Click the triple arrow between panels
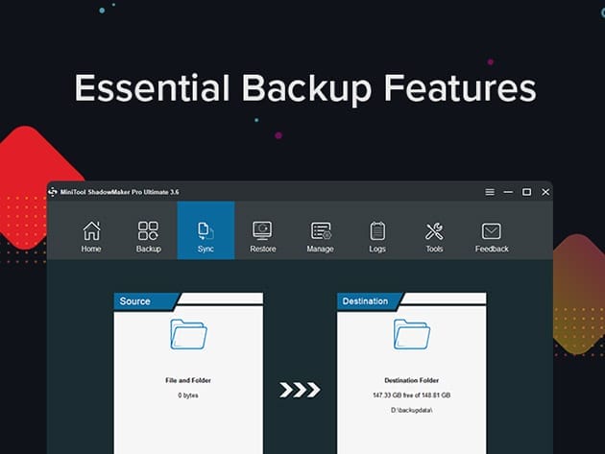Image resolution: width=605 pixels, height=454 pixels. coord(299,390)
